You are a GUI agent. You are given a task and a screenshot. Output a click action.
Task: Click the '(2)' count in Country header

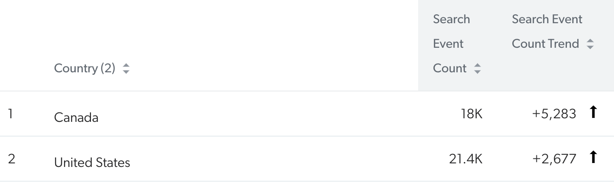click(108, 69)
